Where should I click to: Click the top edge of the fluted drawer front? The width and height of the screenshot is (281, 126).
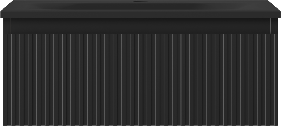tap(140, 34)
